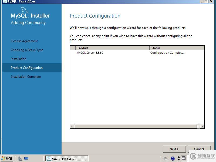216x162 pixels.
Task: Select Installation Complete sidebar step
Action: pos(26,77)
